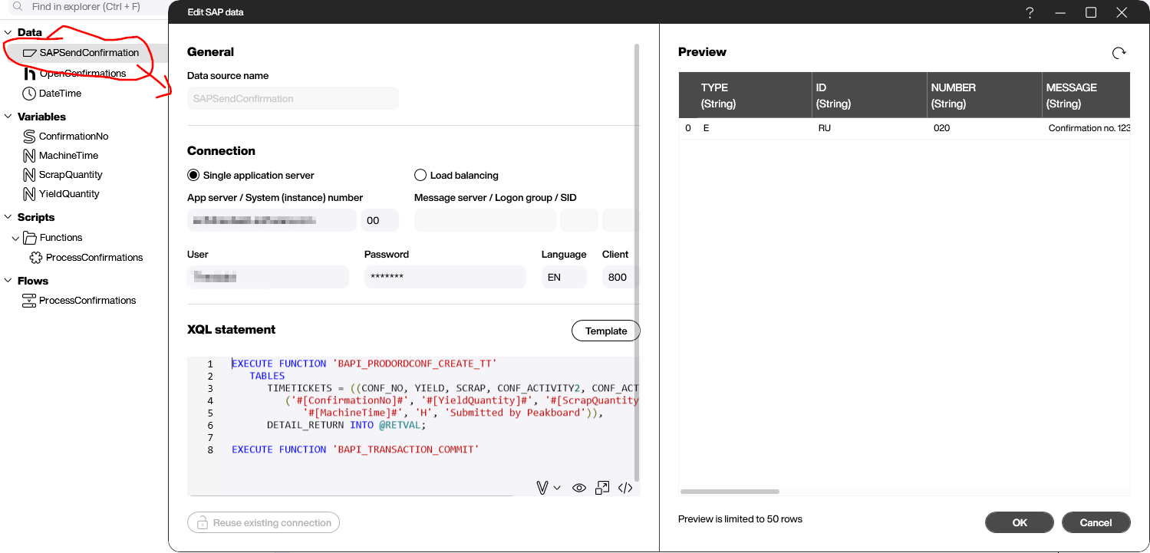The height and width of the screenshot is (553, 1150).
Task: Open code view with the </> icon
Action: [x=625, y=487]
